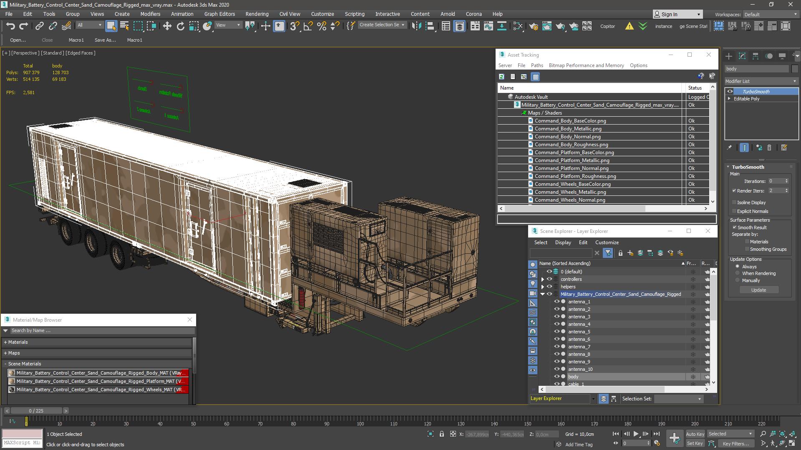Viewport: 801px width, 450px height.
Task: Select the Move transform tool
Action: [x=167, y=26]
